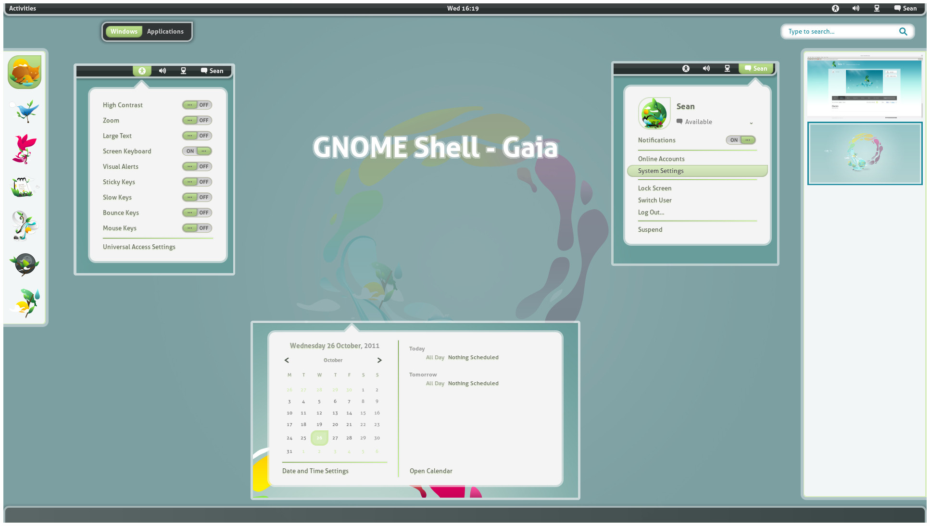The image size is (930, 526).
Task: Enable Mouse Keys switch
Action: click(x=197, y=228)
